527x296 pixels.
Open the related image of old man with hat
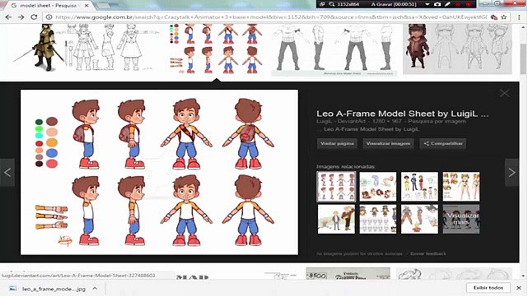336,219
